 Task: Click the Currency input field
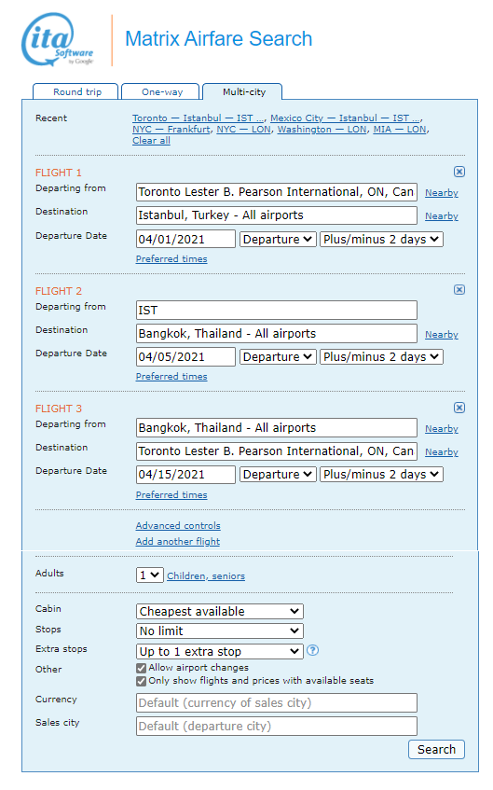coord(277,703)
